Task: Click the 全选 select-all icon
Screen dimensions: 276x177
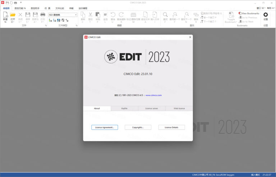Action: (x=105, y=15)
